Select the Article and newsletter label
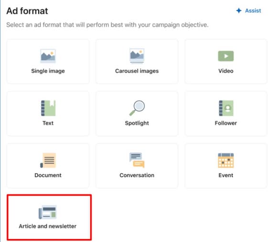Image resolution: width=270 pixels, height=242 pixels. tap(47, 226)
